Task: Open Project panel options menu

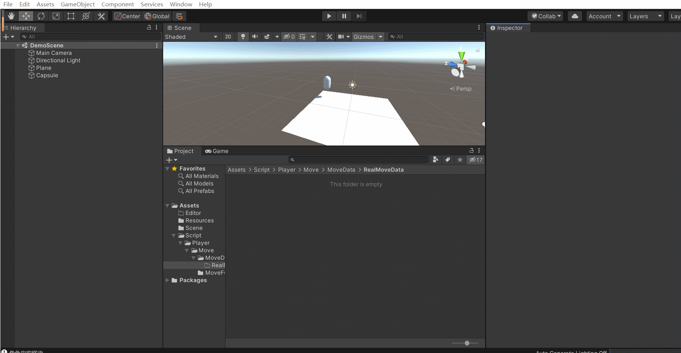Action: pos(479,150)
